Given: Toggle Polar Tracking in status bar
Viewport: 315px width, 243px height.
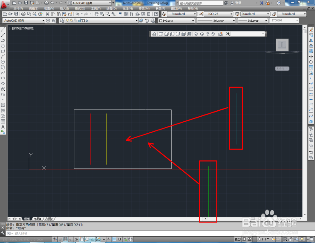Looking at the screenshot, I should click(76, 239).
